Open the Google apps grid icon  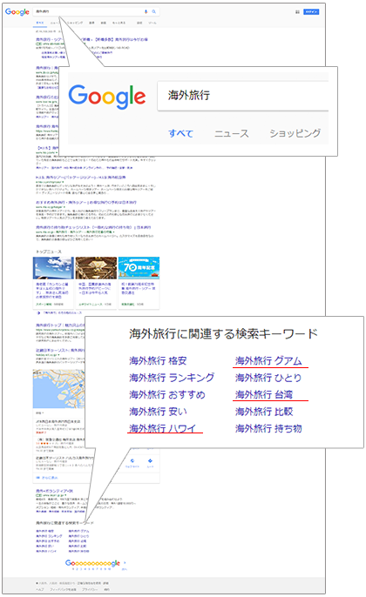tap(297, 12)
